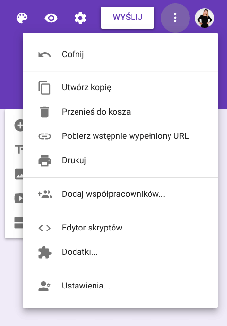227x326 pixels.
Task: Select Utwórz kopię menu item
Action: pos(120,87)
